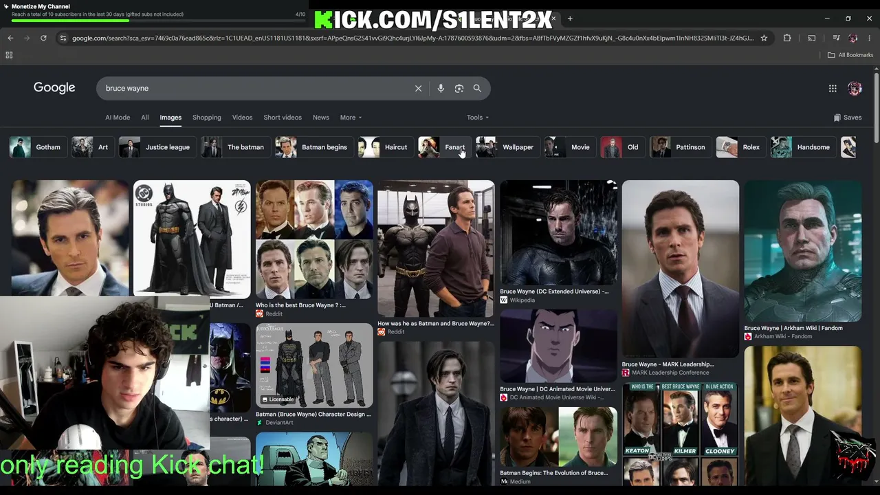Image resolution: width=880 pixels, height=495 pixels.
Task: Reload the Google search page
Action: click(x=43, y=38)
